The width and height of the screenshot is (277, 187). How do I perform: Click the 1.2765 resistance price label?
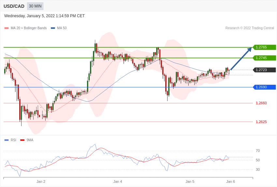[264, 47]
